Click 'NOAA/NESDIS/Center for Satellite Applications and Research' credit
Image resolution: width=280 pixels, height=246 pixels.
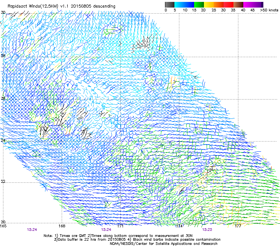pos(163,244)
